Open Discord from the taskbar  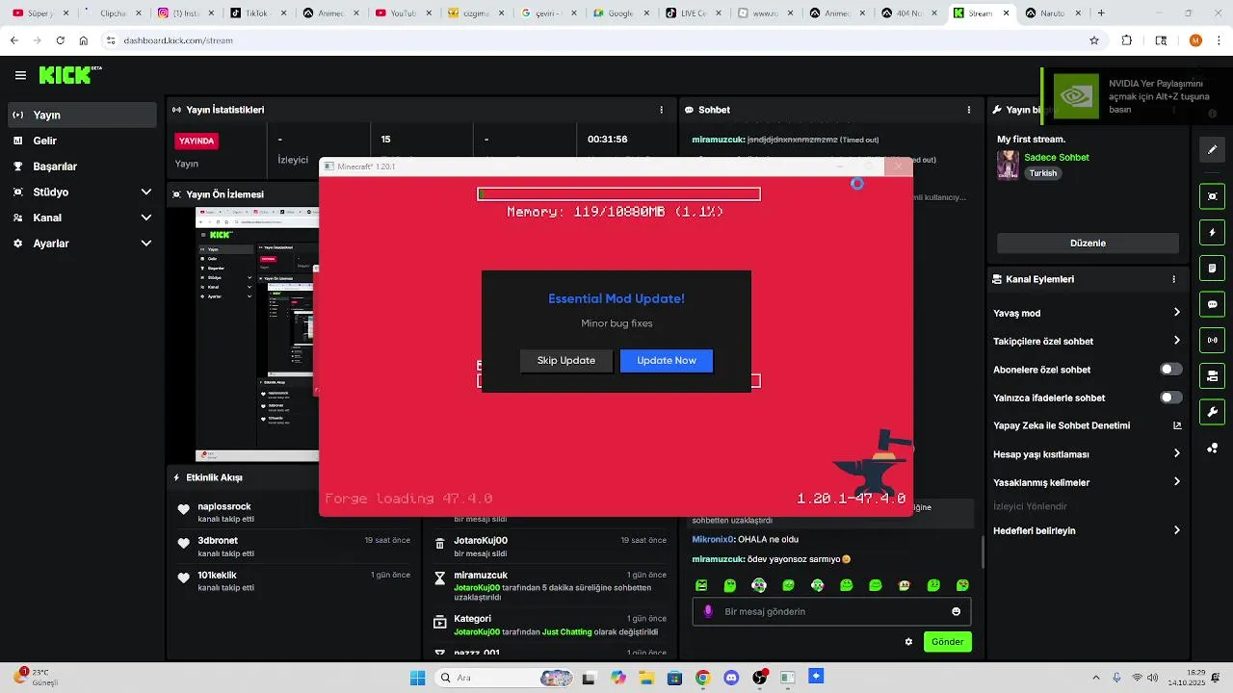pos(731,678)
